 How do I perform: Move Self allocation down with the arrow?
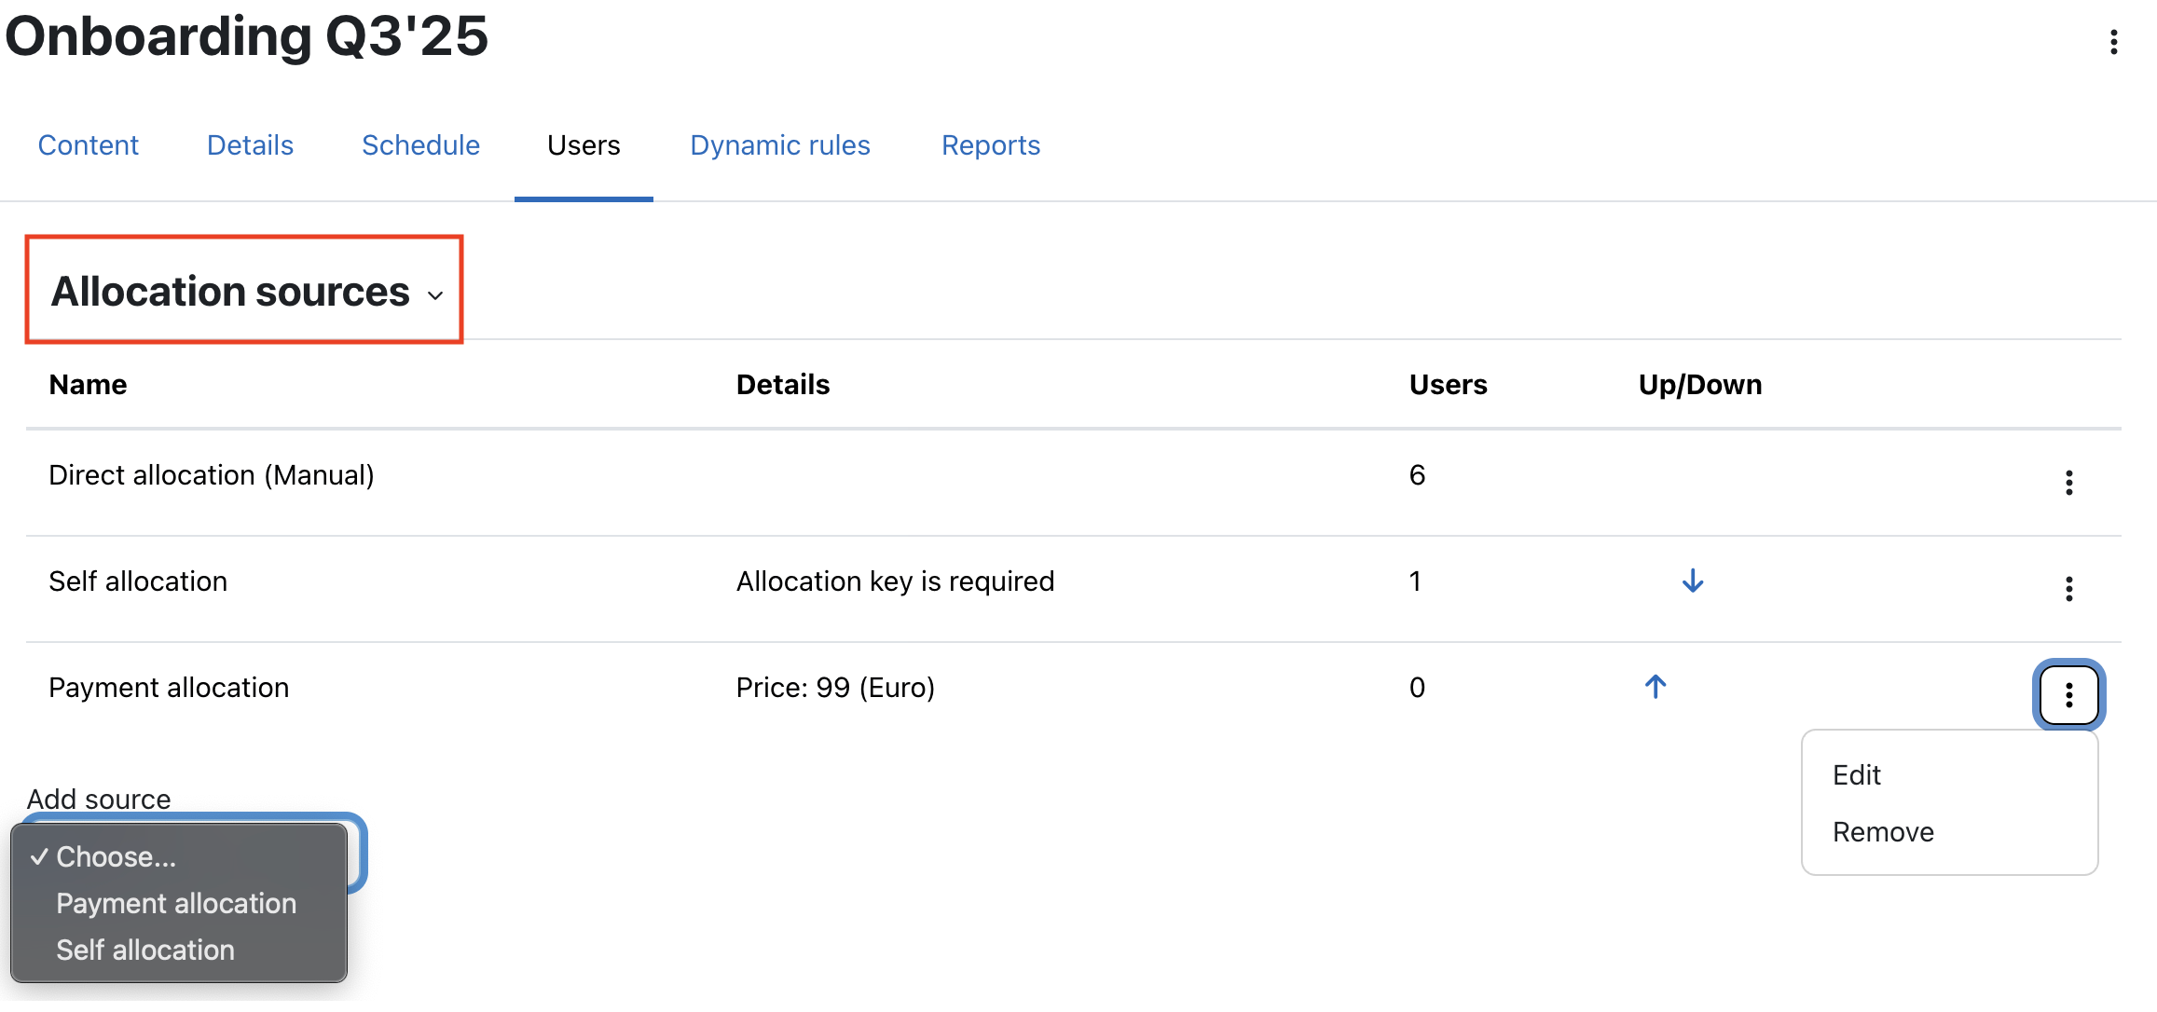click(x=1693, y=581)
